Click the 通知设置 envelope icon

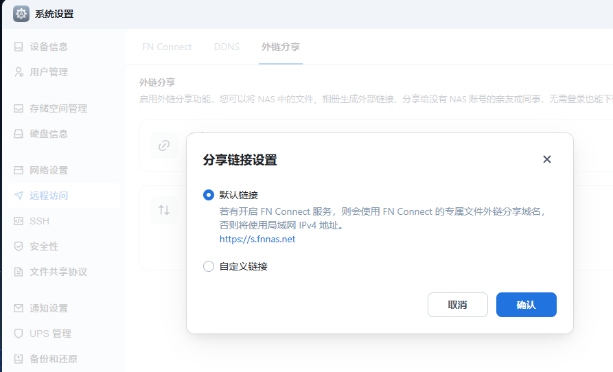click(x=19, y=308)
